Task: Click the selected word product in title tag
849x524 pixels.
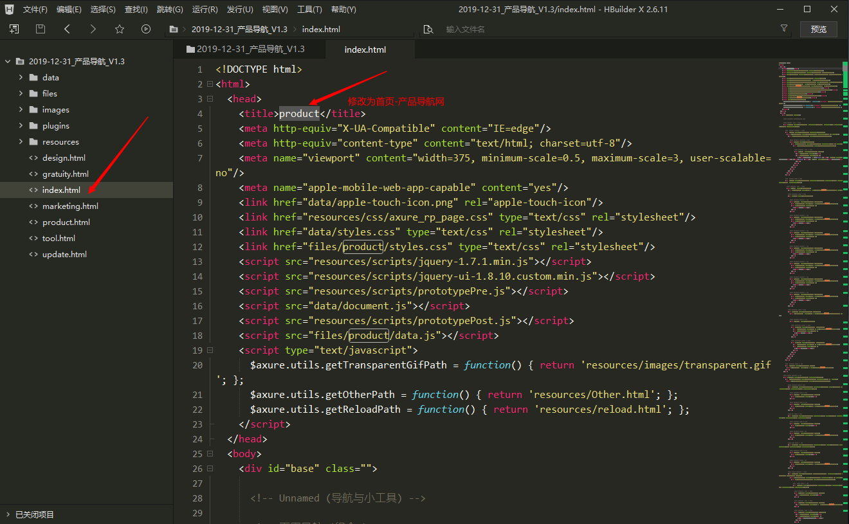Action: pos(299,114)
